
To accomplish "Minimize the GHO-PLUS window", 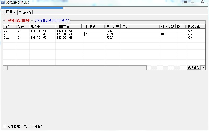I will click(x=185, y=2).
